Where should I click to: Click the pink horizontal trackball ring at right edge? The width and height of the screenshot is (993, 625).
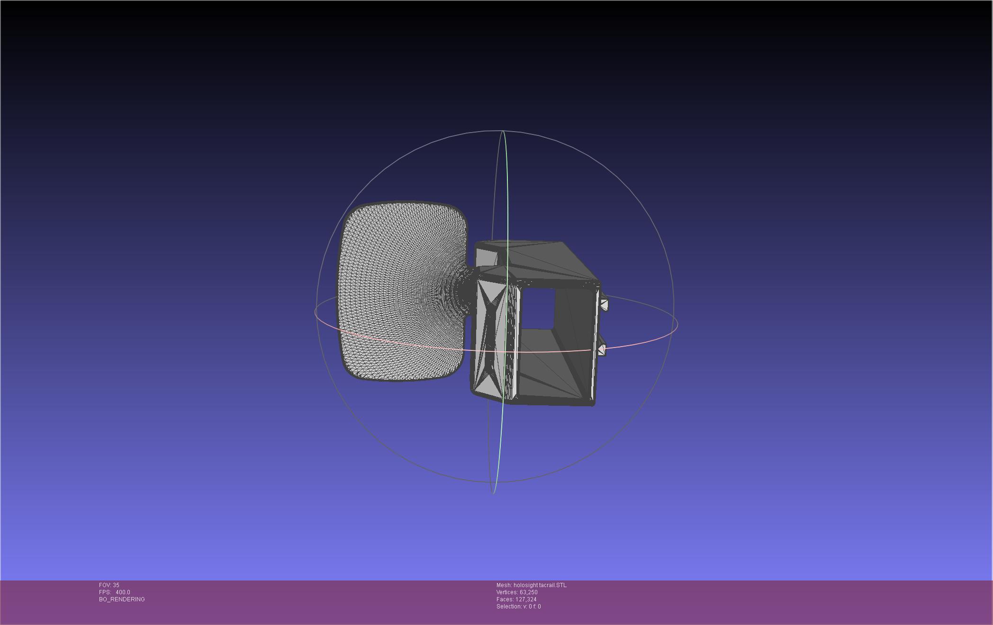tap(677, 325)
